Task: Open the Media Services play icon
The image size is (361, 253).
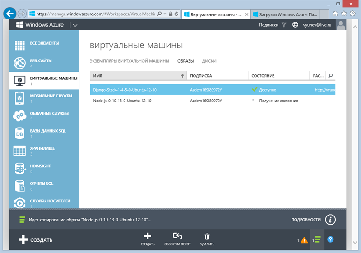Action: [x=20, y=203]
